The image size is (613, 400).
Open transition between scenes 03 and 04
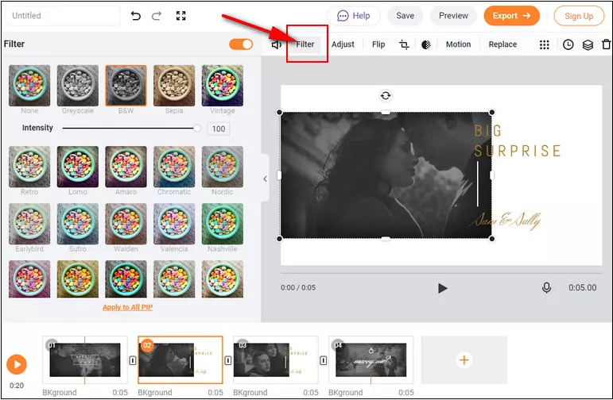pos(324,360)
